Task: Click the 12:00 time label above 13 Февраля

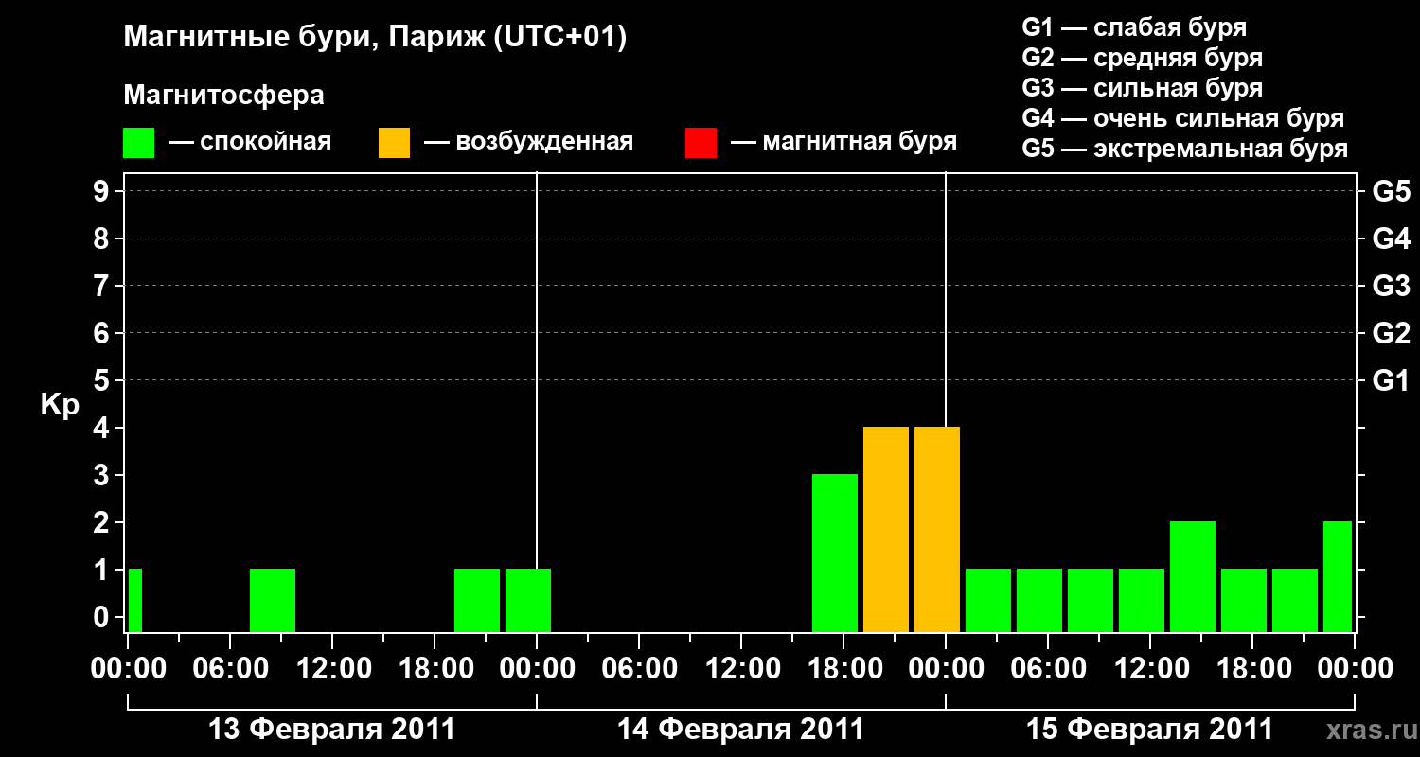Action: click(x=332, y=668)
